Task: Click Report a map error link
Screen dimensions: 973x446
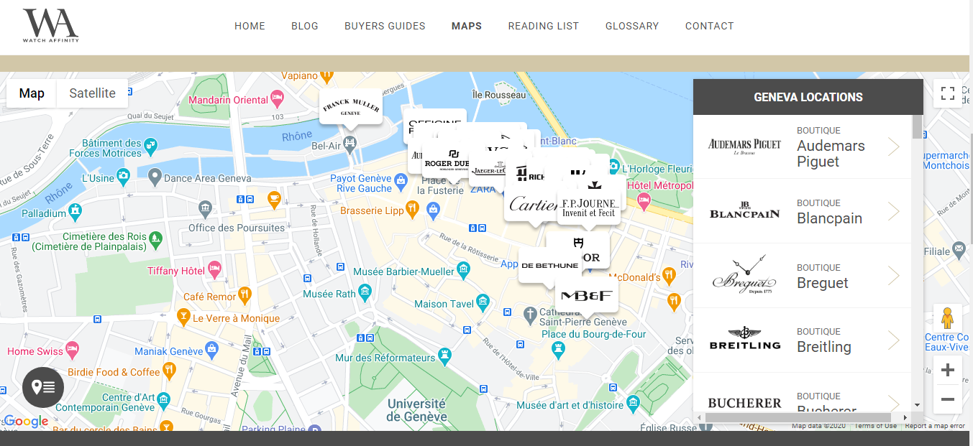Action: tap(935, 426)
